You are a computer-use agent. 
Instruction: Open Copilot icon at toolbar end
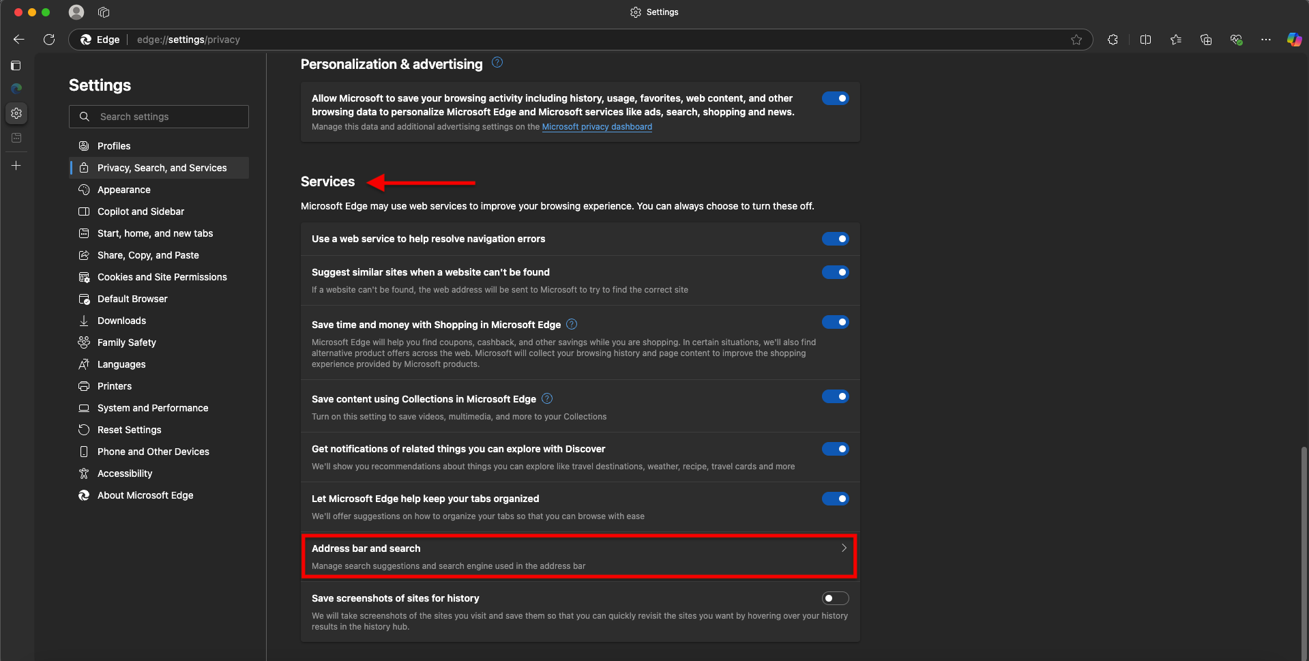tap(1294, 40)
